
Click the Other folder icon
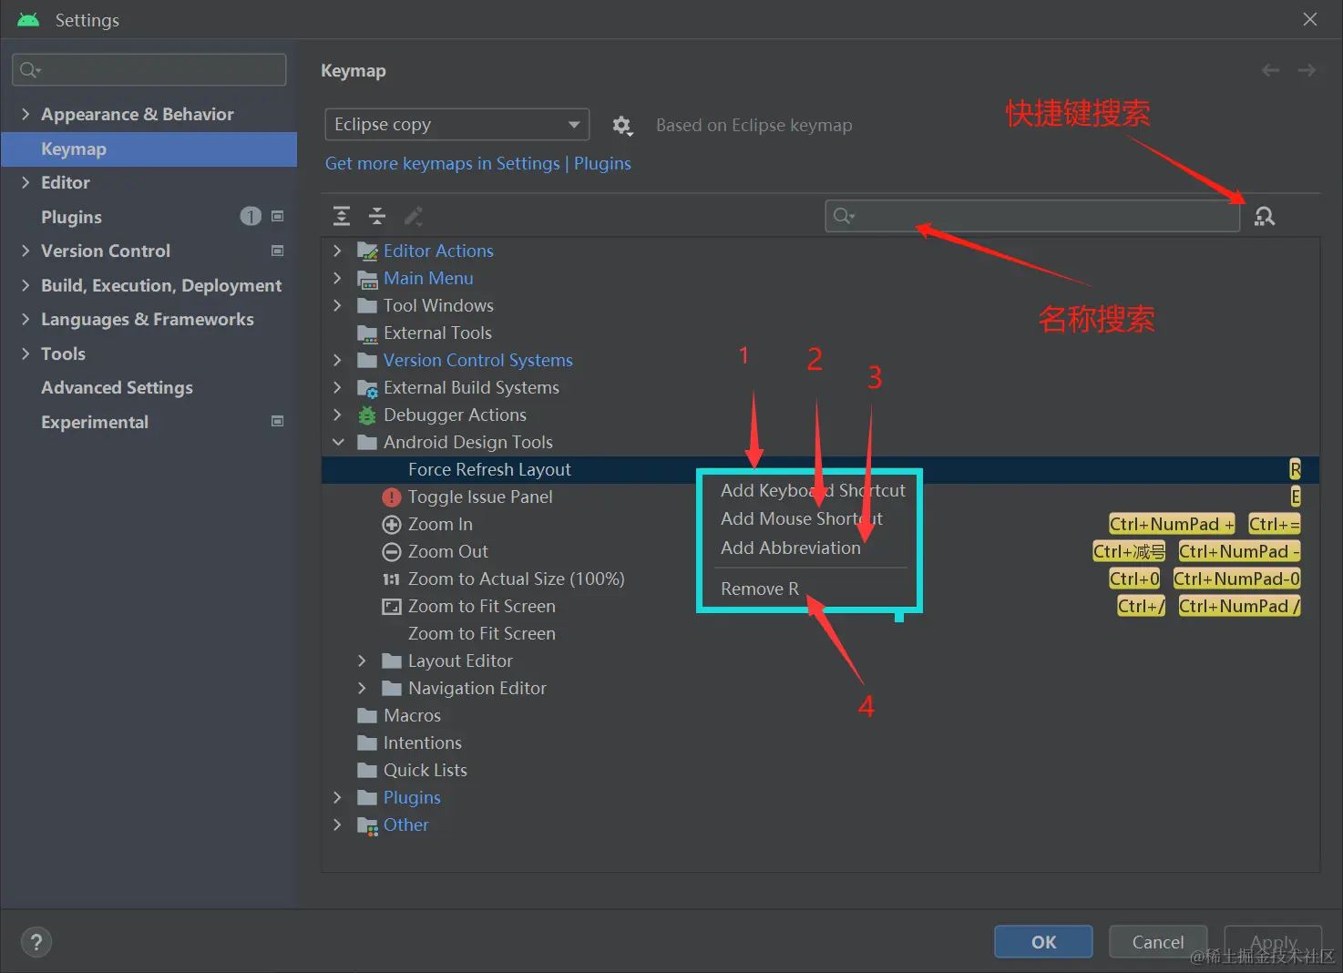pos(367,825)
